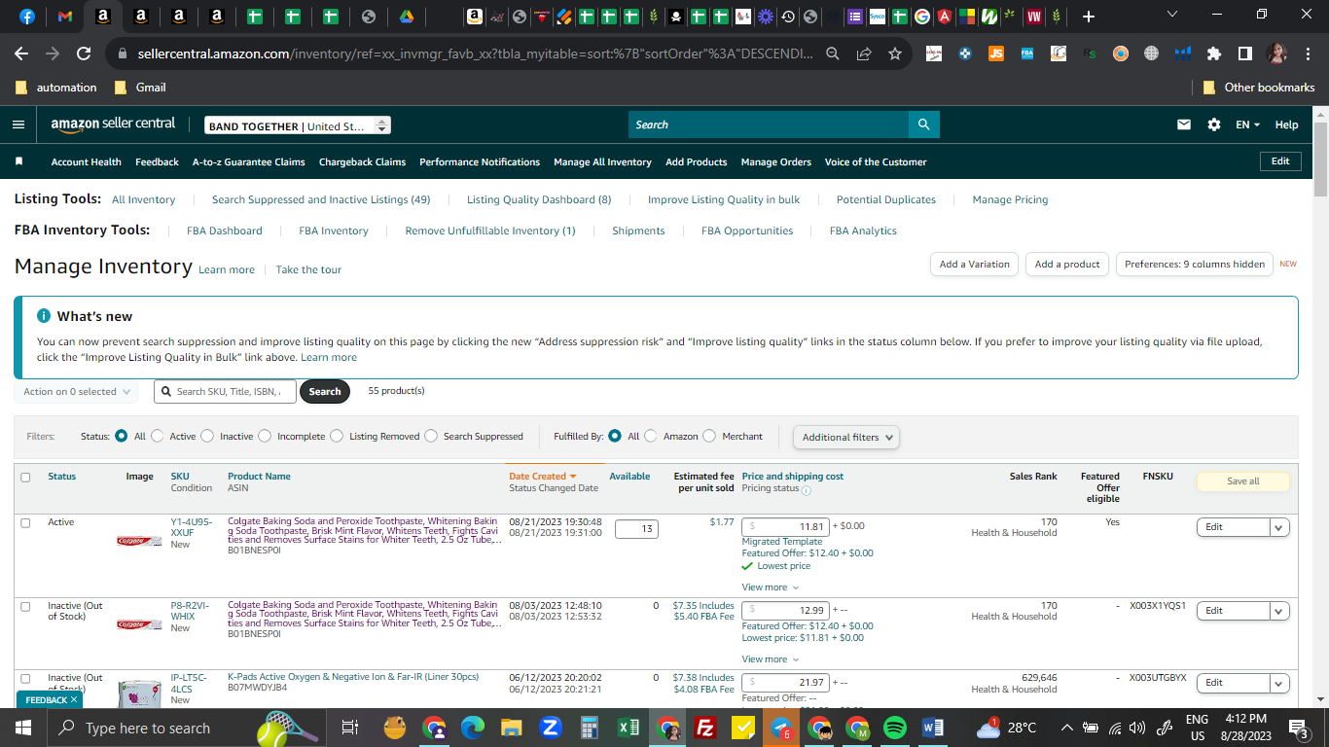
Task: Open the Calculator from the taskbar
Action: pos(589,728)
